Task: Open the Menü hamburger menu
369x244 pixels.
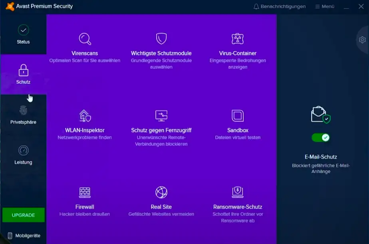Action: (x=324, y=6)
